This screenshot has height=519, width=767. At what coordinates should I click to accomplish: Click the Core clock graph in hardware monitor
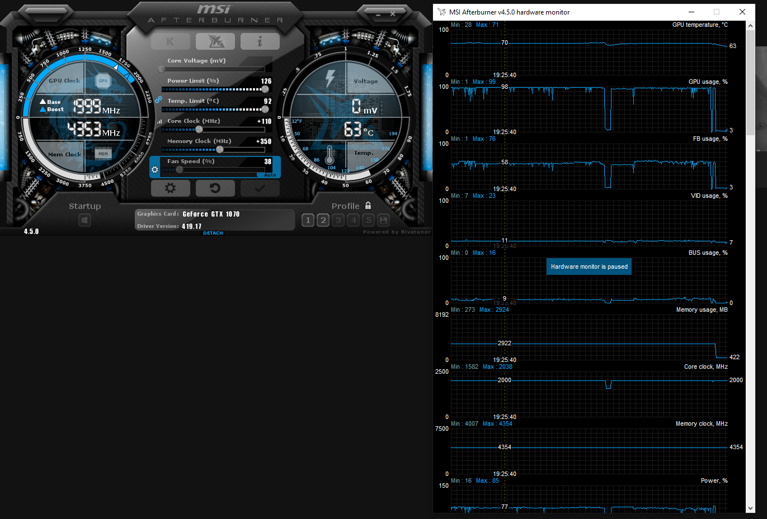click(x=589, y=394)
